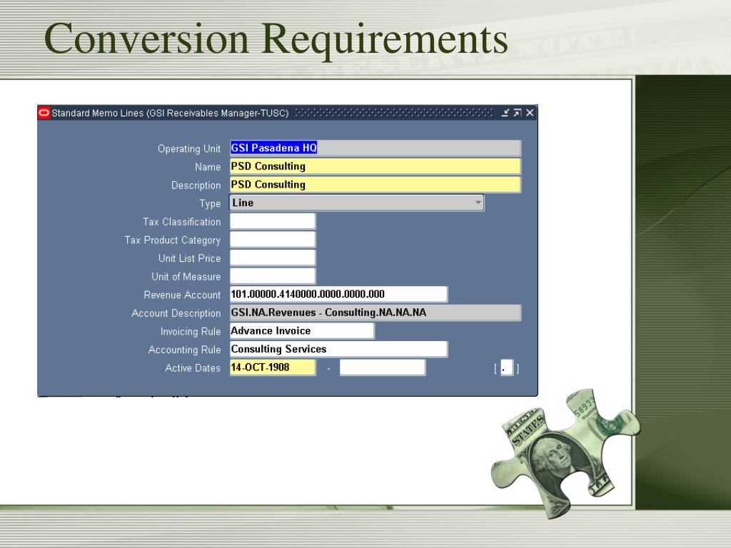Click the Unit of Measure label
Screen dimensions: 731x548
(186, 277)
